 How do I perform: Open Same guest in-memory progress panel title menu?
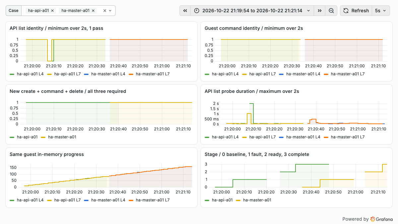(46, 154)
